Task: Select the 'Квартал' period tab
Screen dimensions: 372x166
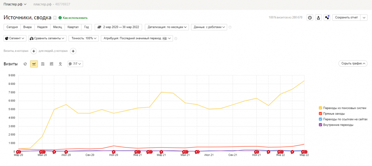Action: [73, 27]
